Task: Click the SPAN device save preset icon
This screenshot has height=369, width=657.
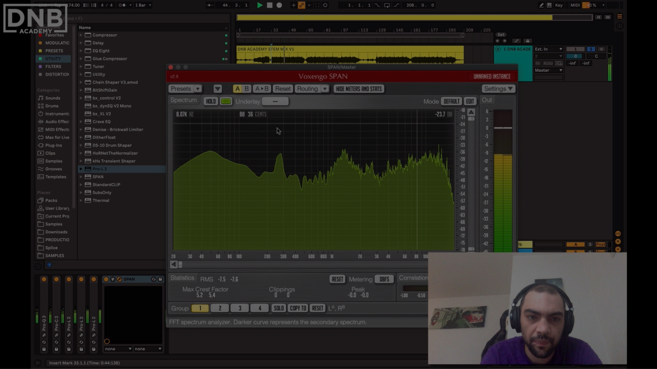Action: click(160, 279)
